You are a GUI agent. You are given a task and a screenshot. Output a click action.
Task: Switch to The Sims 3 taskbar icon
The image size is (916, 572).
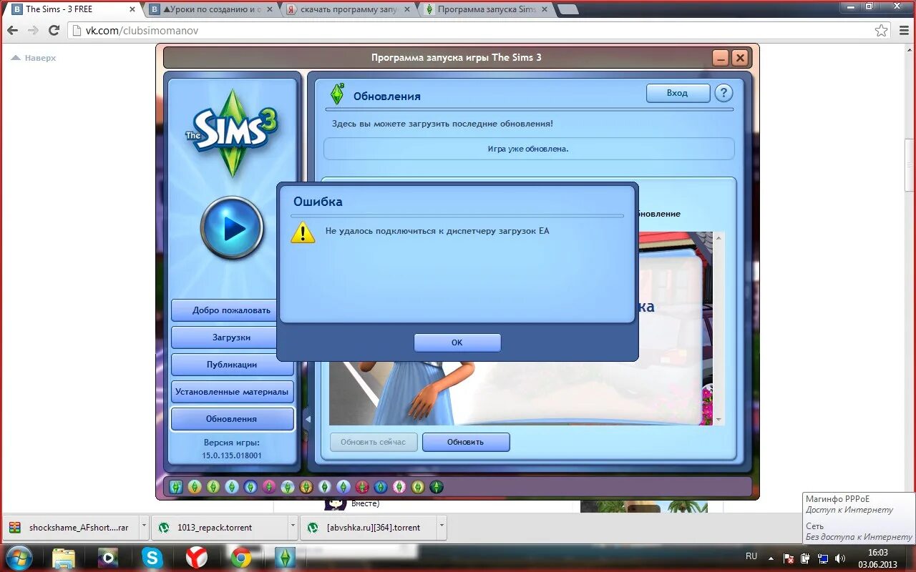pos(285,558)
